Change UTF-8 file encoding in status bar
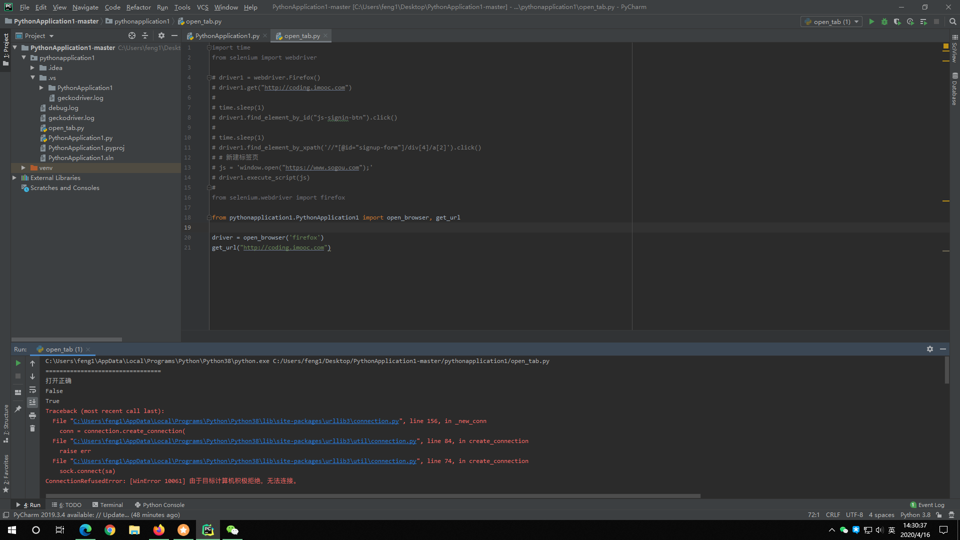The width and height of the screenshot is (960, 540). coord(854,514)
